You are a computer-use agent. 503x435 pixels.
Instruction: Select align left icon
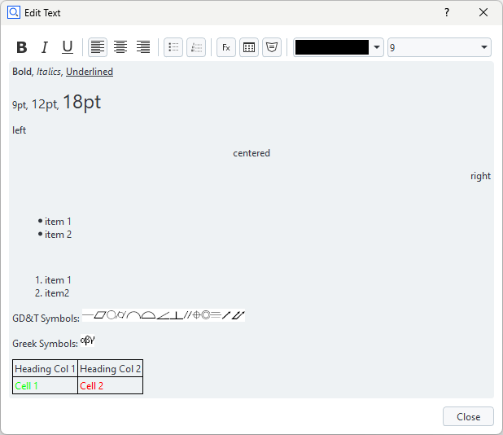[x=98, y=47]
